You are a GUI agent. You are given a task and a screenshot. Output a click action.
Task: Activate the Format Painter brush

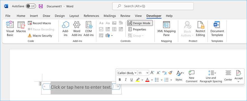click(x=170, y=72)
